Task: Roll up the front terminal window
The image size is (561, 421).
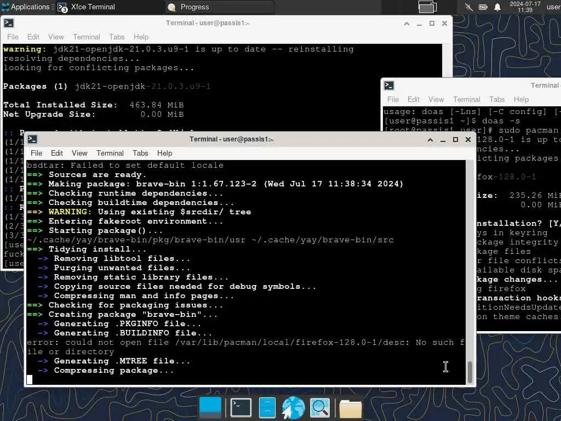Action: [x=431, y=140]
